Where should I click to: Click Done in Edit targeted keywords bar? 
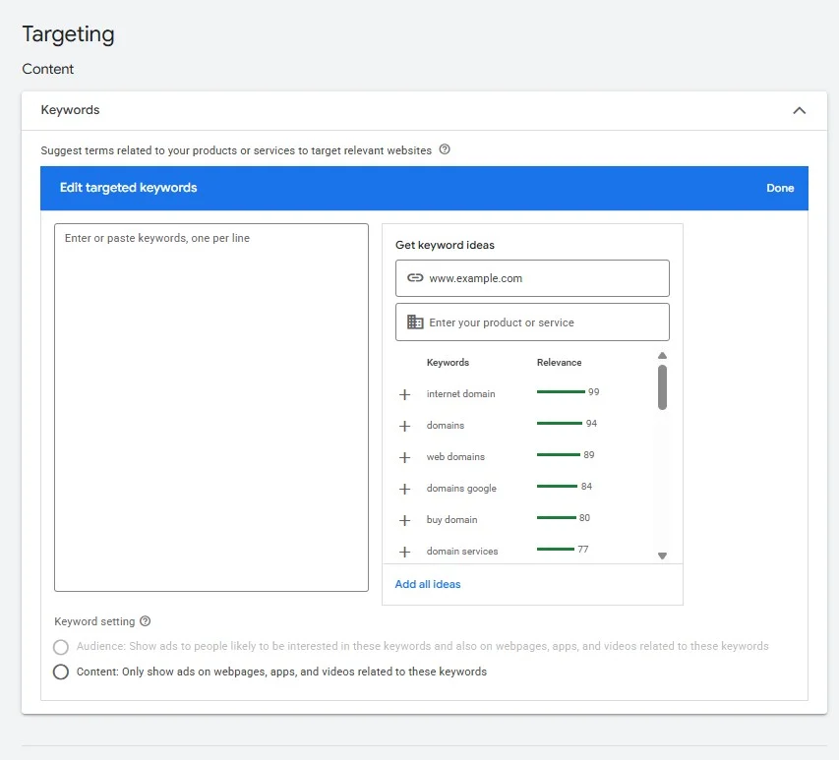click(780, 188)
